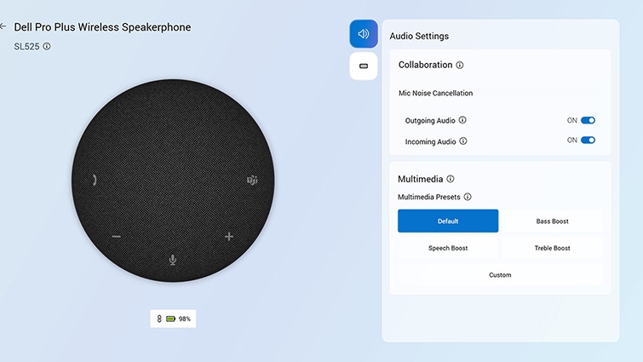
Task: Click the volume down minus on the speakerphone
Action: [x=117, y=237]
